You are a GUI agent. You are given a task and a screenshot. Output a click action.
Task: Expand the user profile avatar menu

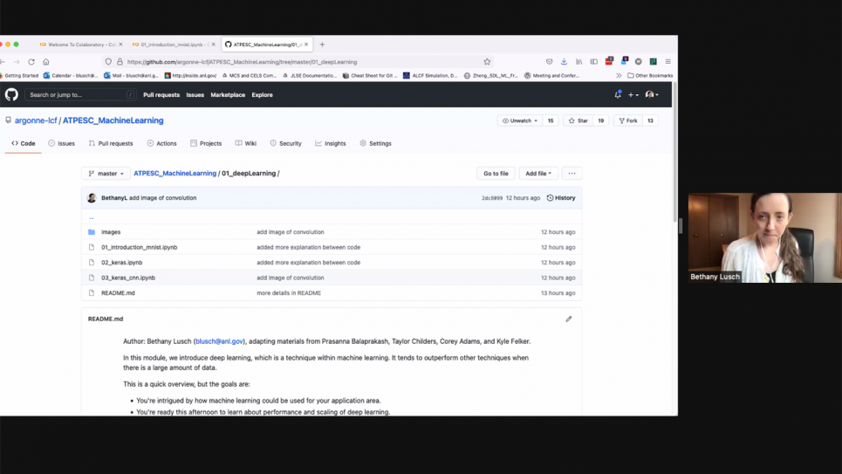651,94
